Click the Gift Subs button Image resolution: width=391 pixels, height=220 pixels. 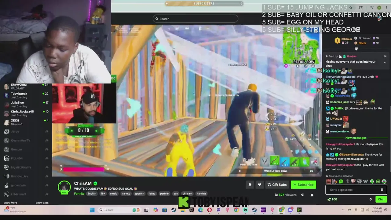pos(277,185)
